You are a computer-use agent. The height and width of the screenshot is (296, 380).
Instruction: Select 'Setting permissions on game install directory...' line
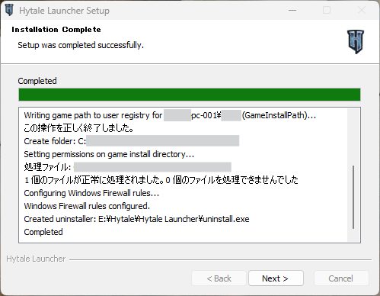[109, 154]
